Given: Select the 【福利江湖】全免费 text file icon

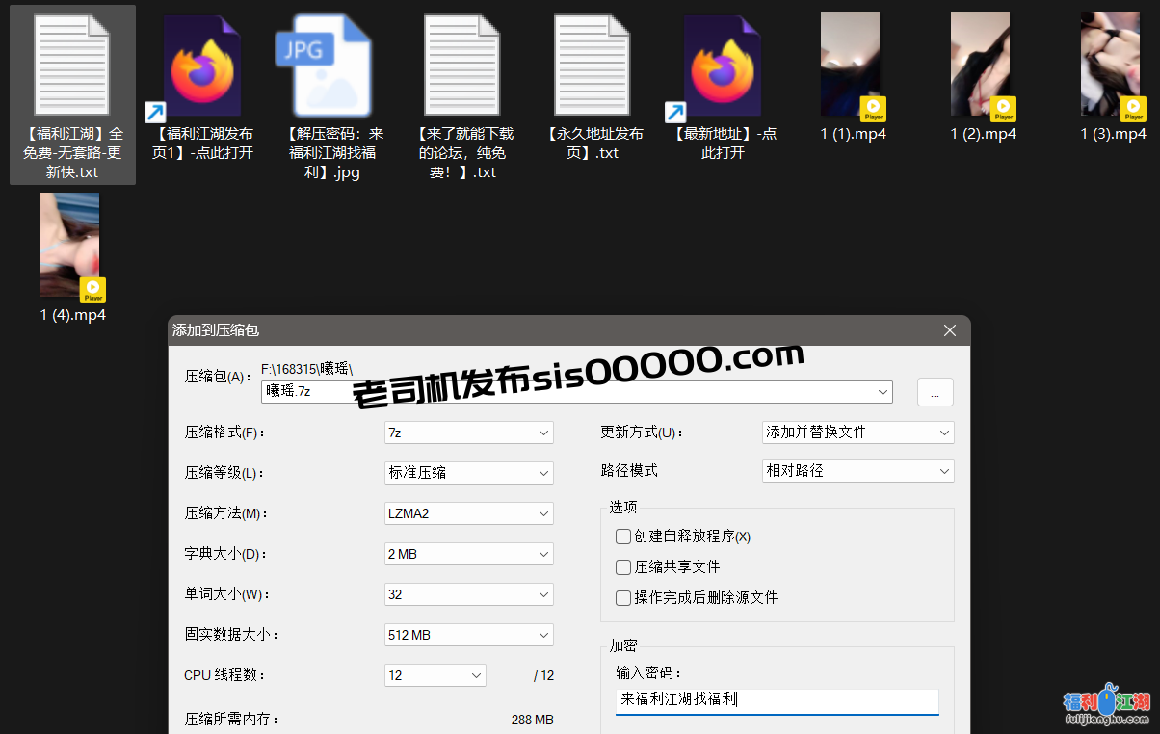Looking at the screenshot, I should (x=71, y=64).
